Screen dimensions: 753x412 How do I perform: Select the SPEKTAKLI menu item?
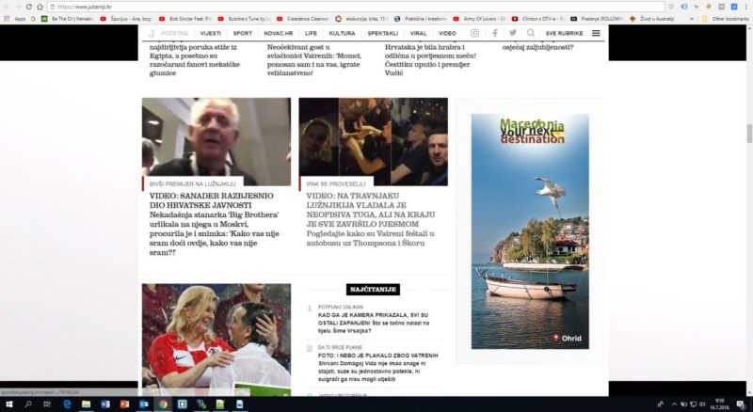pyautogui.click(x=383, y=33)
